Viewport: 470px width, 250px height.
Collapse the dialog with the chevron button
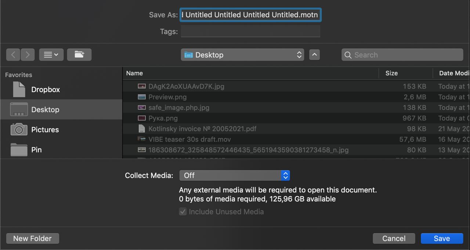pos(314,55)
